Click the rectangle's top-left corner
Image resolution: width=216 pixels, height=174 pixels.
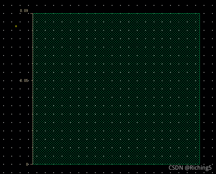pos(33,14)
